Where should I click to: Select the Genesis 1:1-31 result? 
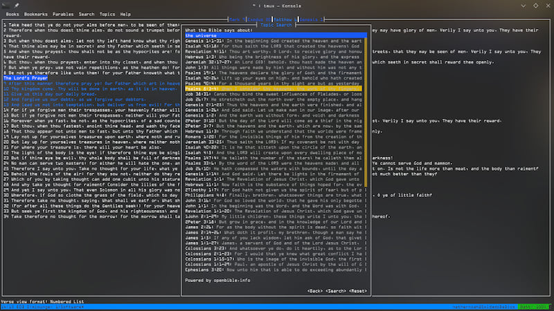[x=274, y=41]
